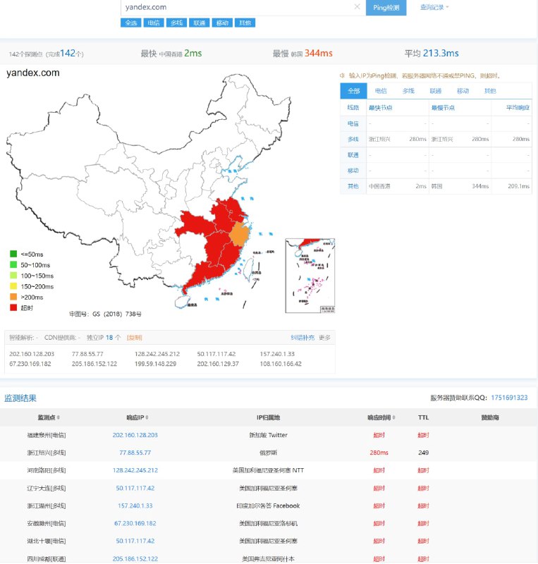538x564 pixels.
Task: Click the 平均响应 column header
Action: [518, 108]
